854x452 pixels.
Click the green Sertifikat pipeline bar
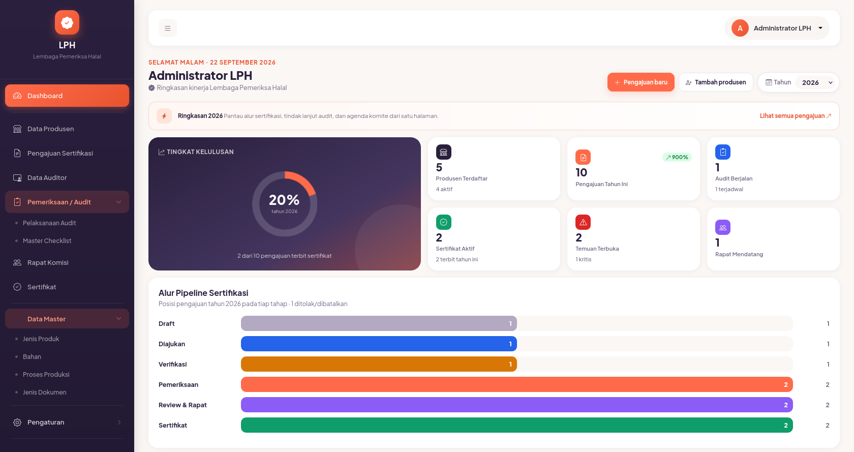coord(517,425)
